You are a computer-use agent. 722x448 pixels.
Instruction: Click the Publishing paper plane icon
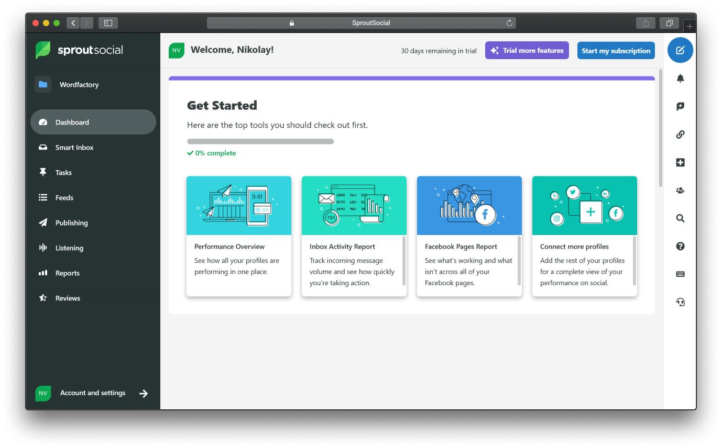pyautogui.click(x=43, y=222)
